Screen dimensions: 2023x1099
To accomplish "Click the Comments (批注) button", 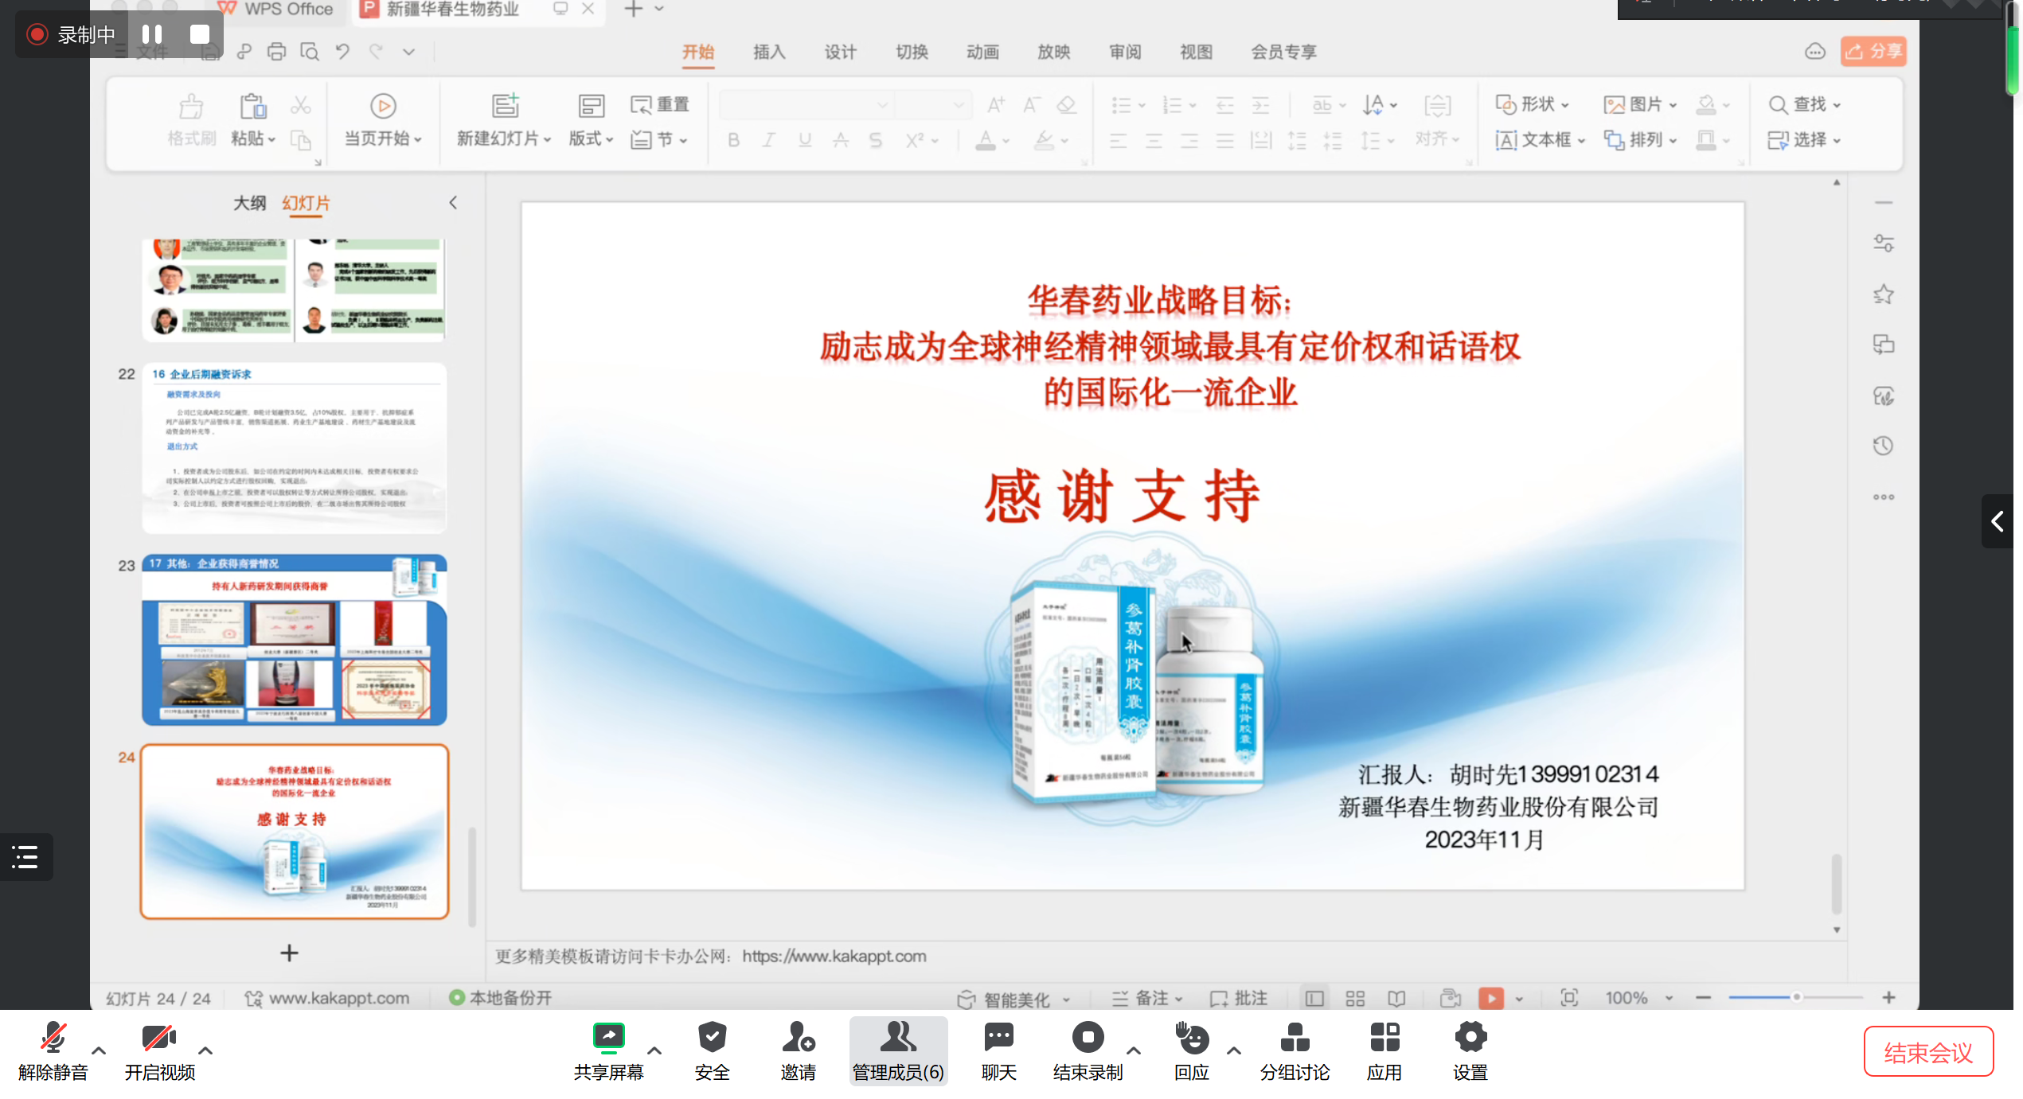I will (1239, 999).
